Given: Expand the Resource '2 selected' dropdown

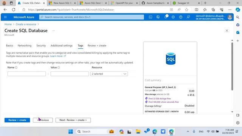Looking at the screenshot, I should 109,74.
